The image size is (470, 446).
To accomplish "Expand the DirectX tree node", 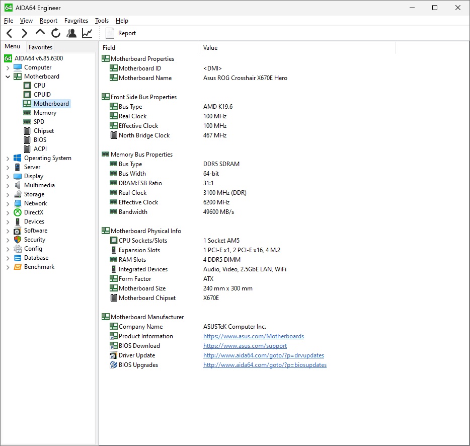I will (x=8, y=212).
